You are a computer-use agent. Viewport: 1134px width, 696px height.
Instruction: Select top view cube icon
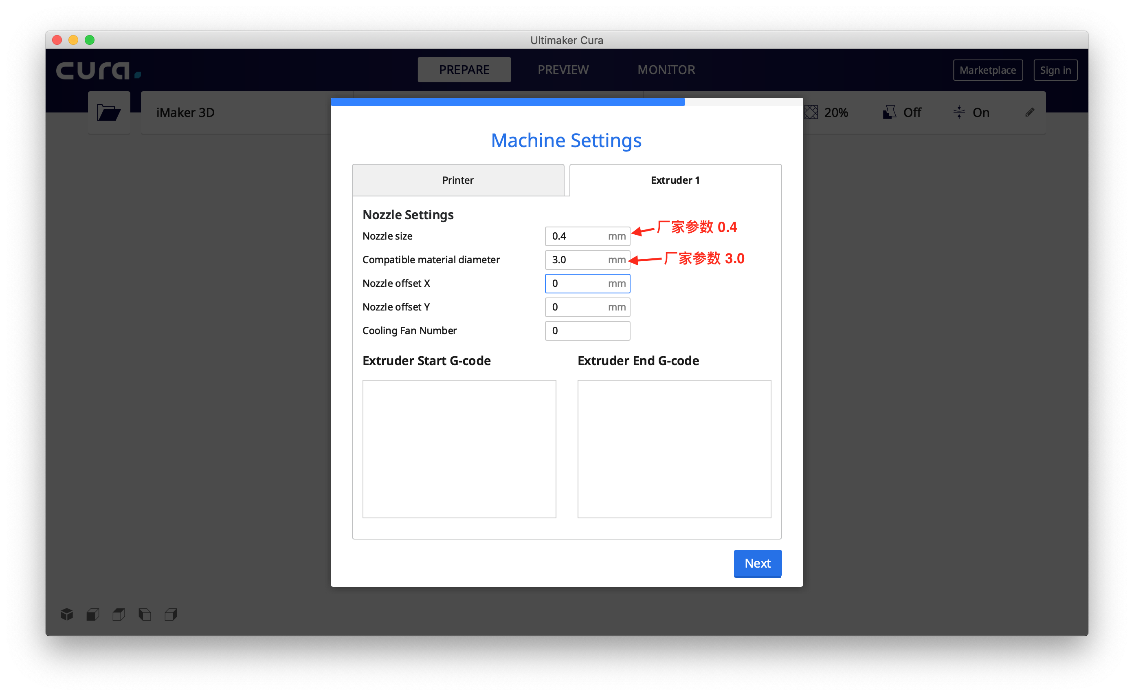point(119,614)
